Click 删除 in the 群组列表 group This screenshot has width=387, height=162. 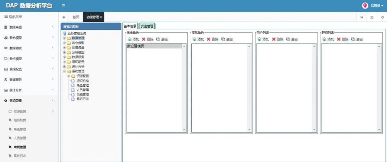pyautogui.click(x=343, y=39)
